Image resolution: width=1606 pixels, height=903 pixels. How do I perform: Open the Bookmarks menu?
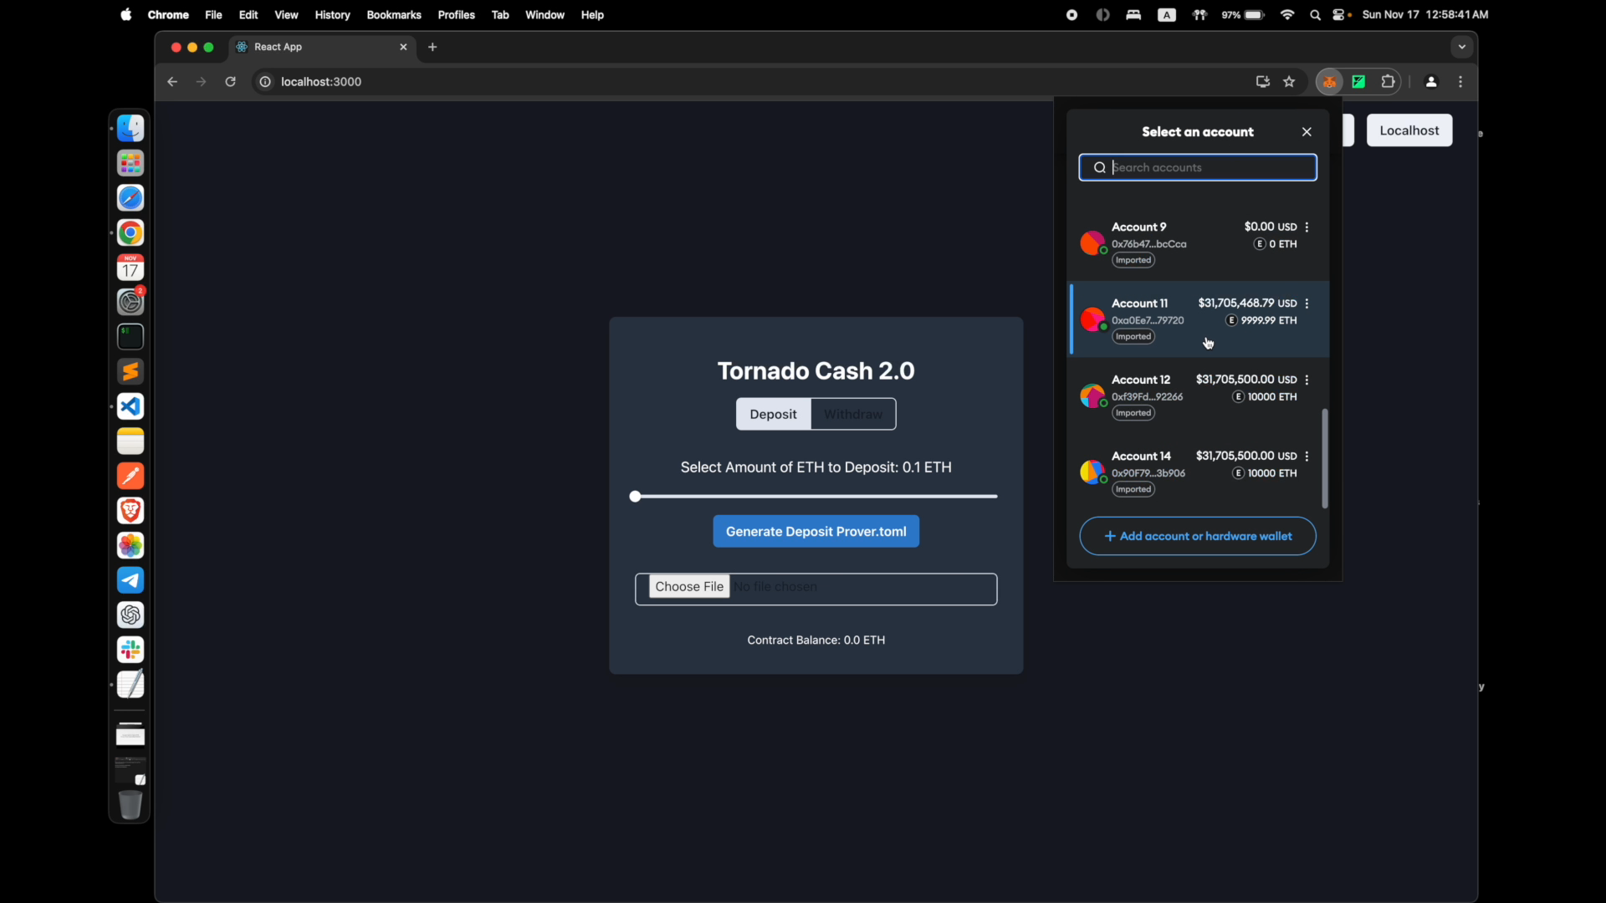tap(394, 14)
